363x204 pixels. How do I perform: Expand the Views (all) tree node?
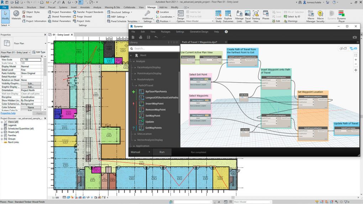point(2,122)
